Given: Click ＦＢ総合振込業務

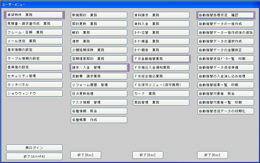Looking at the screenshot, I should 161,76.
